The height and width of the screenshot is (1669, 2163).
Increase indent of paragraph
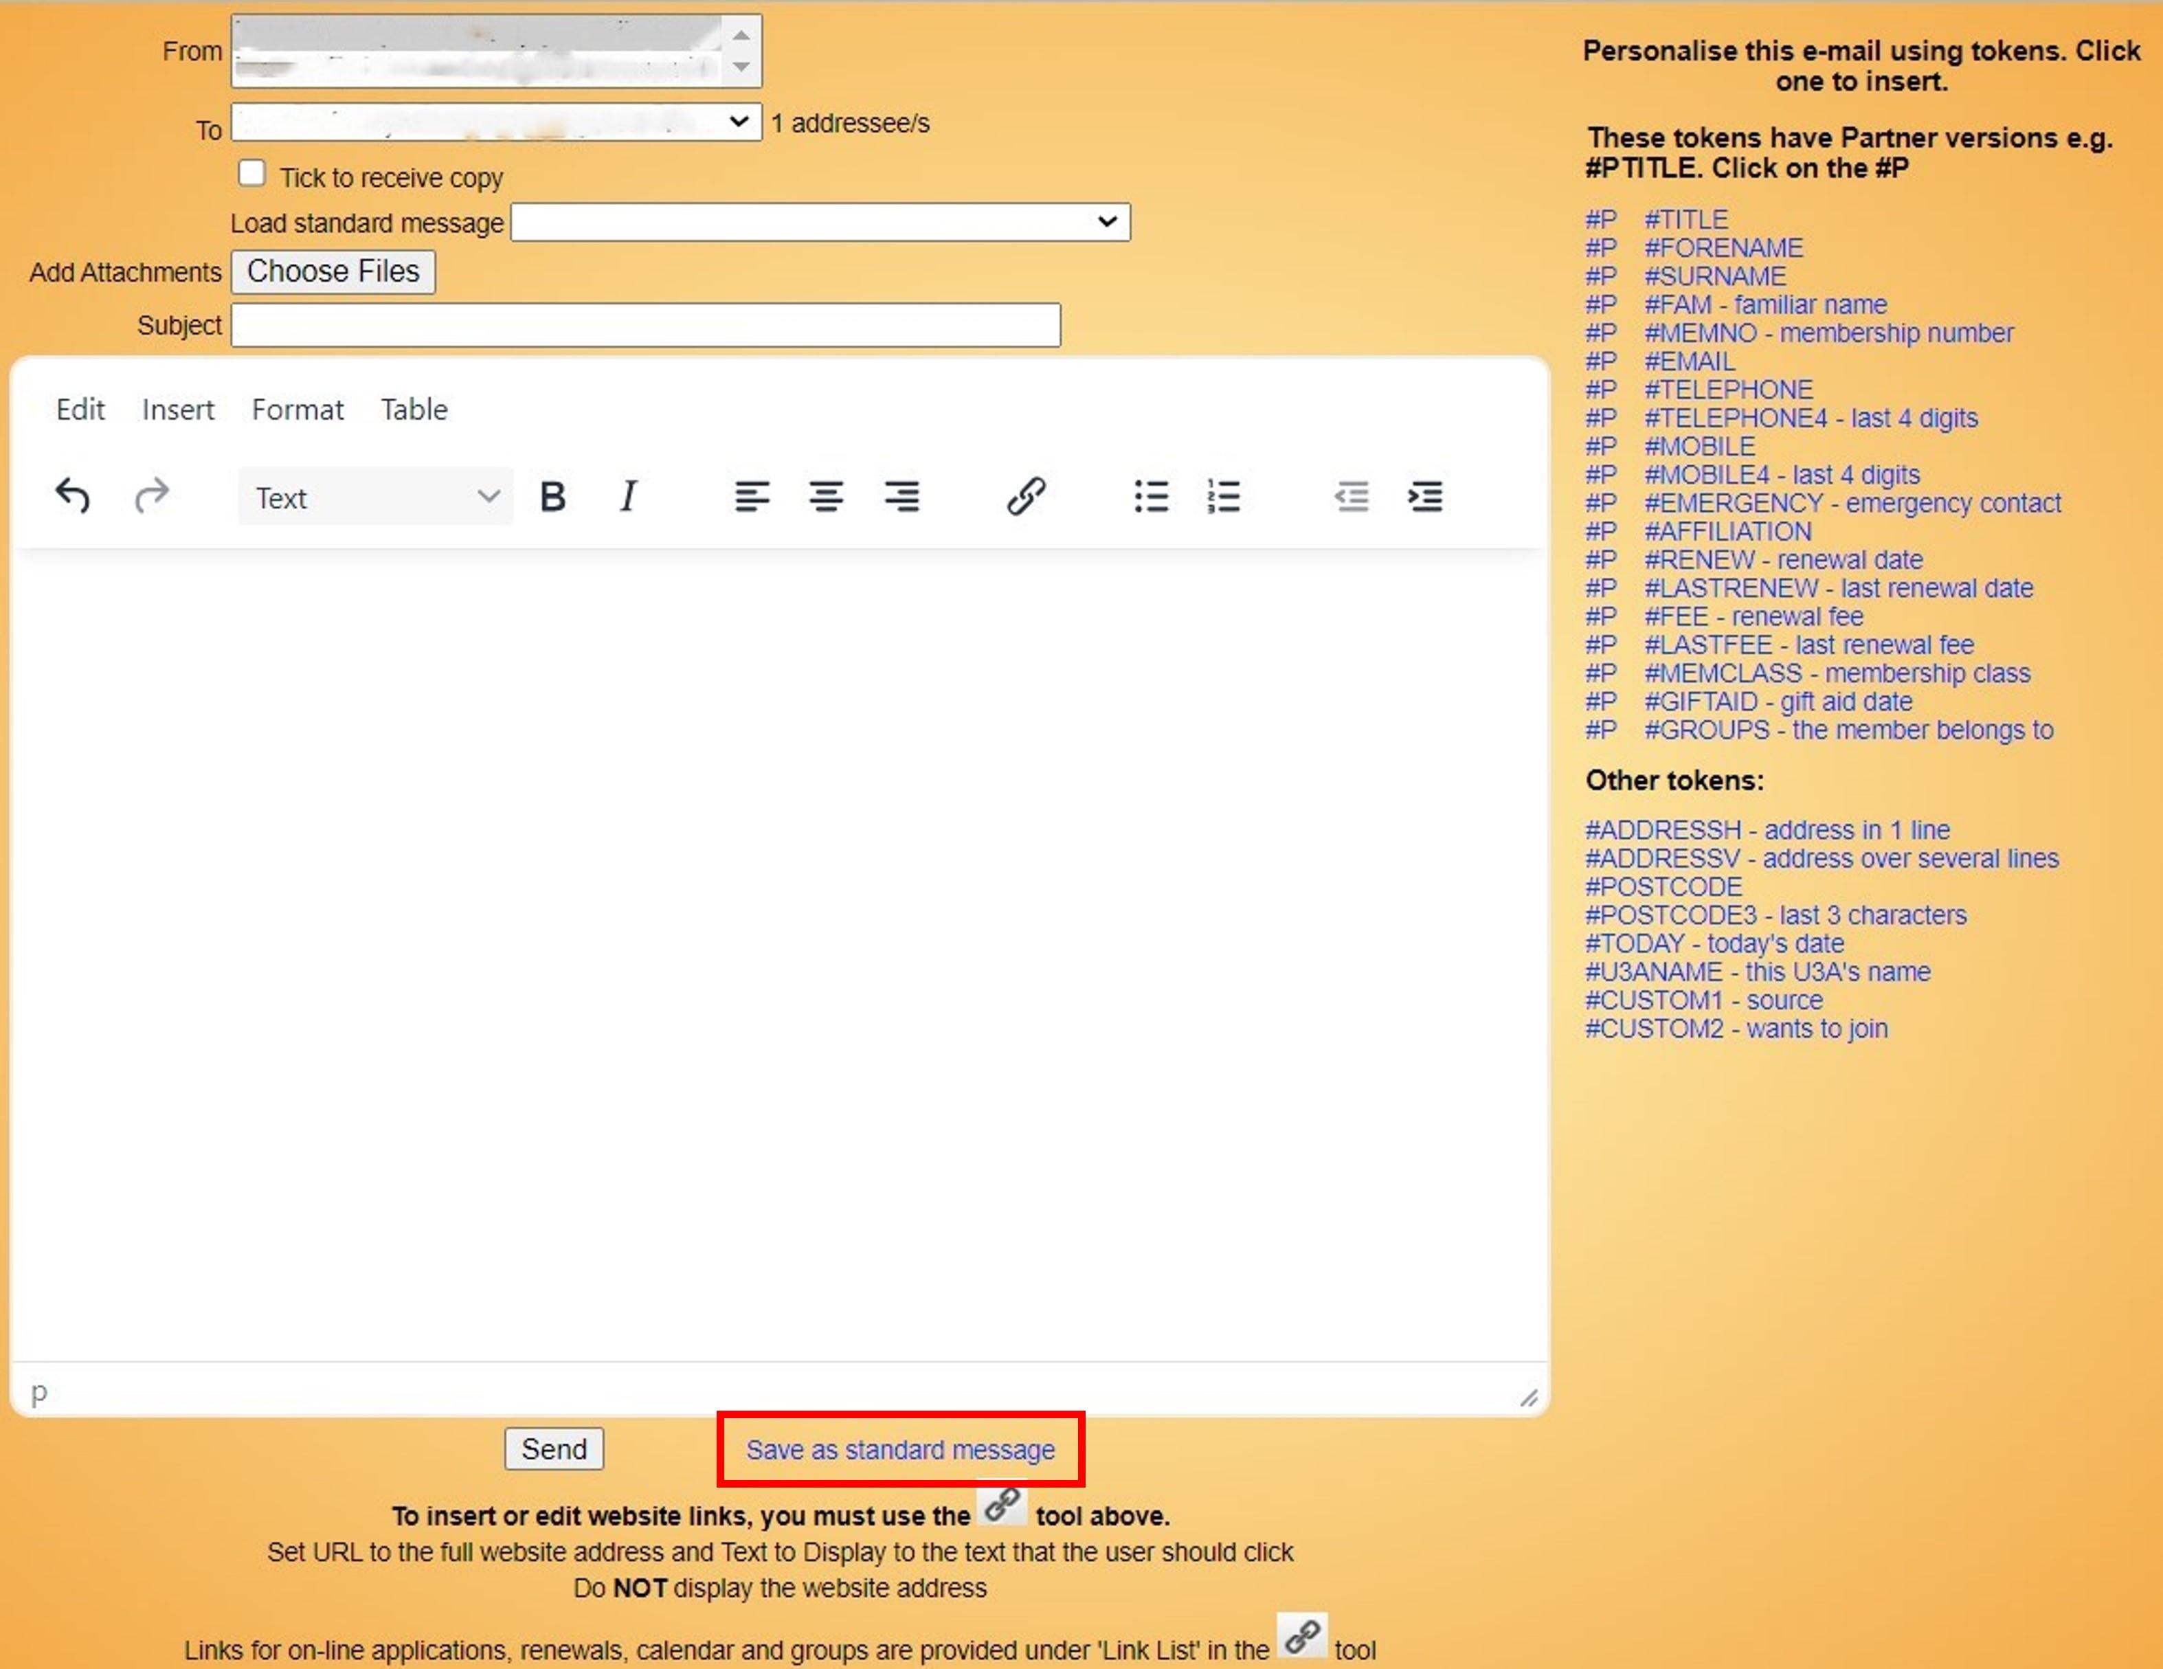pyautogui.click(x=1425, y=496)
